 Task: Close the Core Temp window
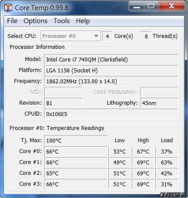[x=171, y=6]
